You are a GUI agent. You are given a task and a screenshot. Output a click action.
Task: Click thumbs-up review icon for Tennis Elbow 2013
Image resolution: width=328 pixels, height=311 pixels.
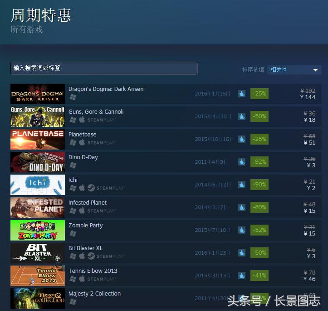[x=242, y=276]
